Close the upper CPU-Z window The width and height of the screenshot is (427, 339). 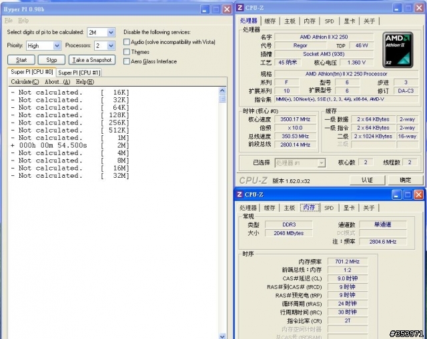pos(419,8)
